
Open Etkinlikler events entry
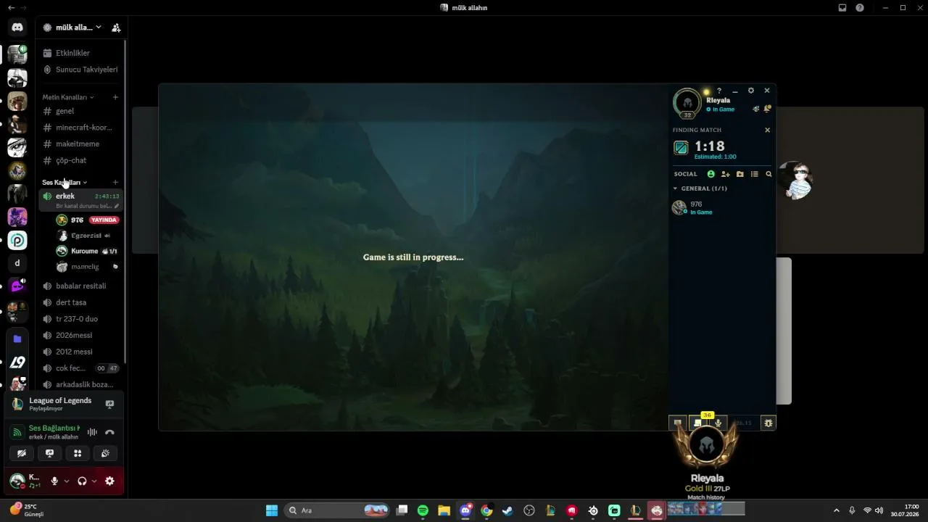pos(80,53)
